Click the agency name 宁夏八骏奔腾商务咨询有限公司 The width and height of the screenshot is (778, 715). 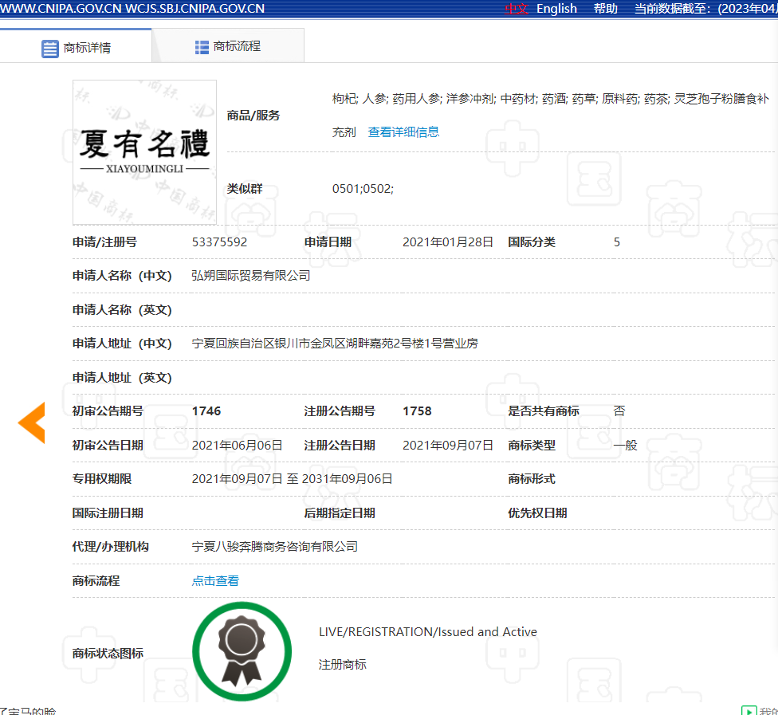click(275, 547)
